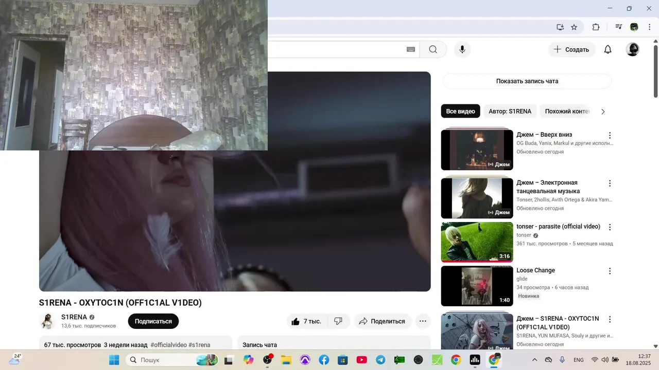The image size is (659, 370).
Task: Open S1RENA channel name link
Action: click(x=74, y=317)
